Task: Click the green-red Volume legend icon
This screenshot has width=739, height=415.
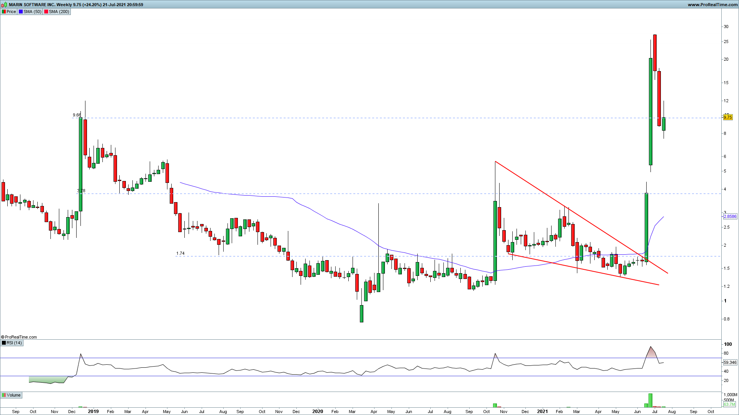Action: click(x=4, y=395)
